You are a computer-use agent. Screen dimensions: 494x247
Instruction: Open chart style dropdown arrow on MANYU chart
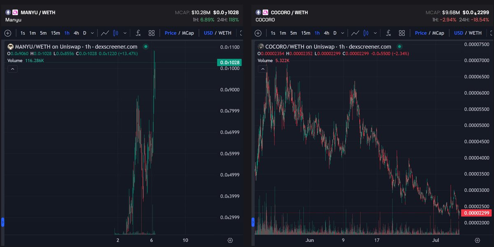[125, 33]
